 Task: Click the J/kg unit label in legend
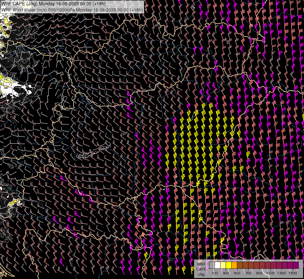point(201,274)
